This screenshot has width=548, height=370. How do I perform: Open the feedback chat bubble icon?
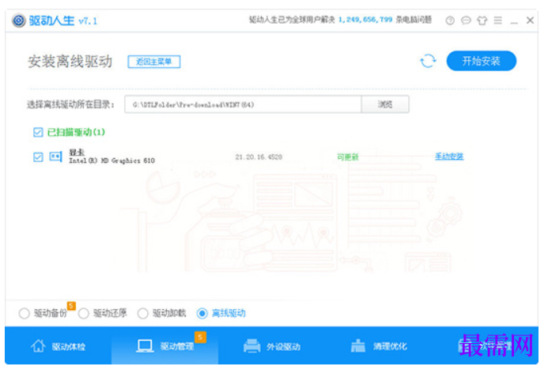coord(467,21)
